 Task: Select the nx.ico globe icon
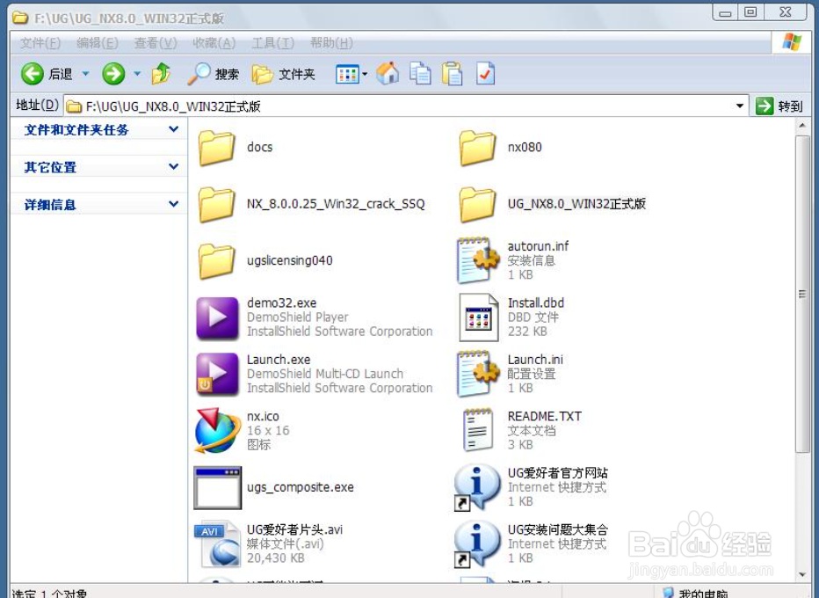[217, 430]
